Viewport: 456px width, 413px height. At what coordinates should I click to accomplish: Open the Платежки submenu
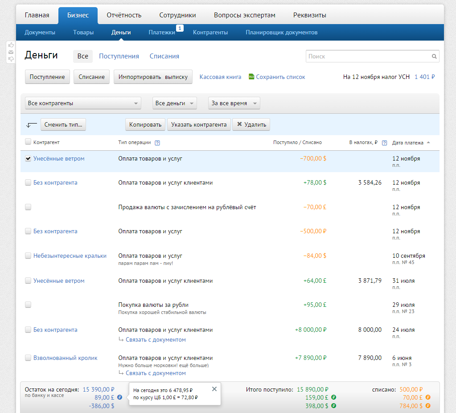pyautogui.click(x=162, y=32)
